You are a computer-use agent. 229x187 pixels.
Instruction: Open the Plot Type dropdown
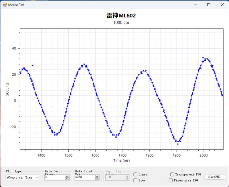22,178
